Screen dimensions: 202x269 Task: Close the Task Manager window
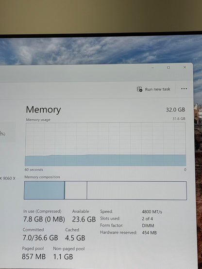click(x=185, y=67)
